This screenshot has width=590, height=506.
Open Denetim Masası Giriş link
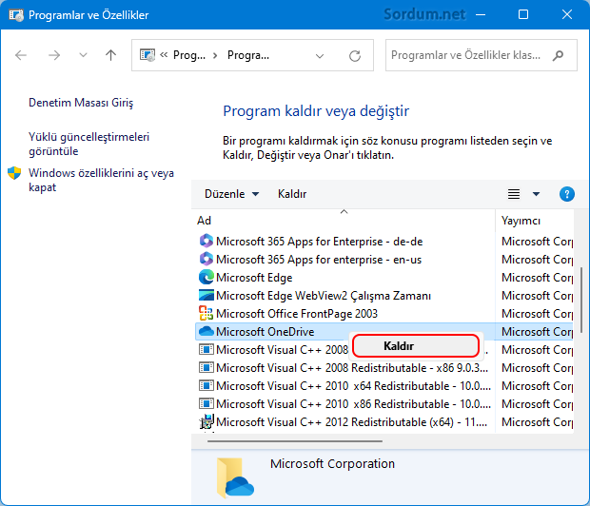point(81,103)
